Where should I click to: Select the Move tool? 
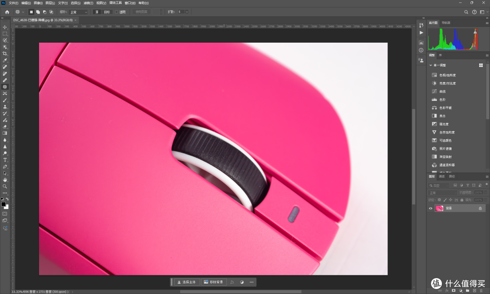point(5,27)
